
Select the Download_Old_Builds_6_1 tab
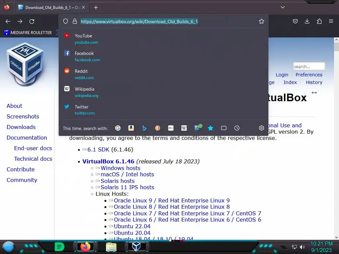52,8
